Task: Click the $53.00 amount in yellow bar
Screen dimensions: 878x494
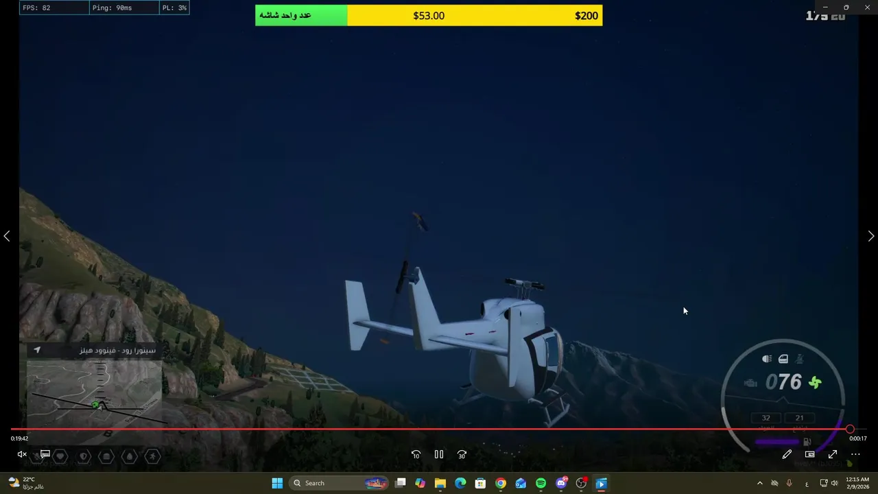Action: click(x=429, y=16)
